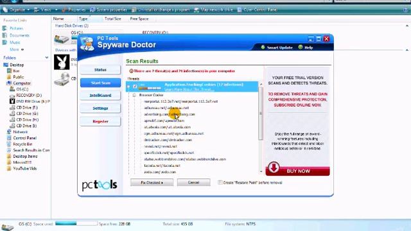Click the download arrow icon on BUY NOW

[x=274, y=167]
